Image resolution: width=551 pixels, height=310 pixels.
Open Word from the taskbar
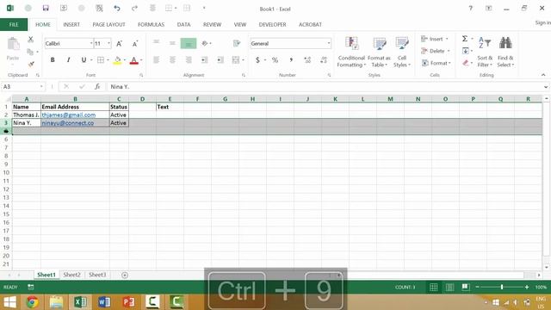(104, 302)
